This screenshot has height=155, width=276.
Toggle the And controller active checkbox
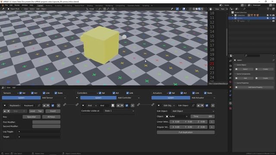pyautogui.click(x=127, y=105)
